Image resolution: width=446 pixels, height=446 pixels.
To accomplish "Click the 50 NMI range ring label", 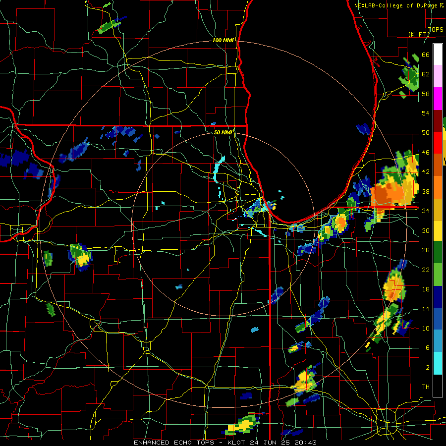I will pos(223,132).
